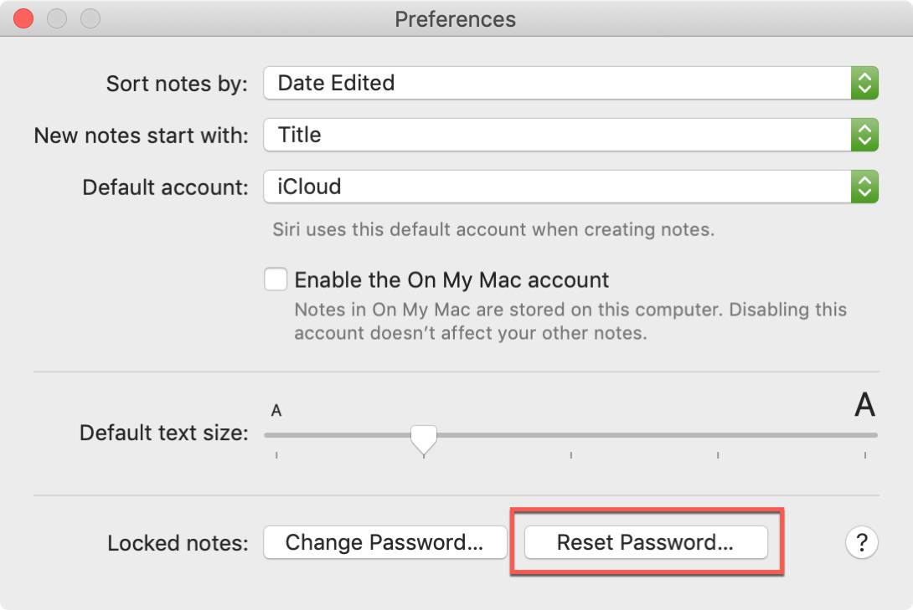Click the Change Password button
Viewport: 913px width, 610px height.
point(384,542)
